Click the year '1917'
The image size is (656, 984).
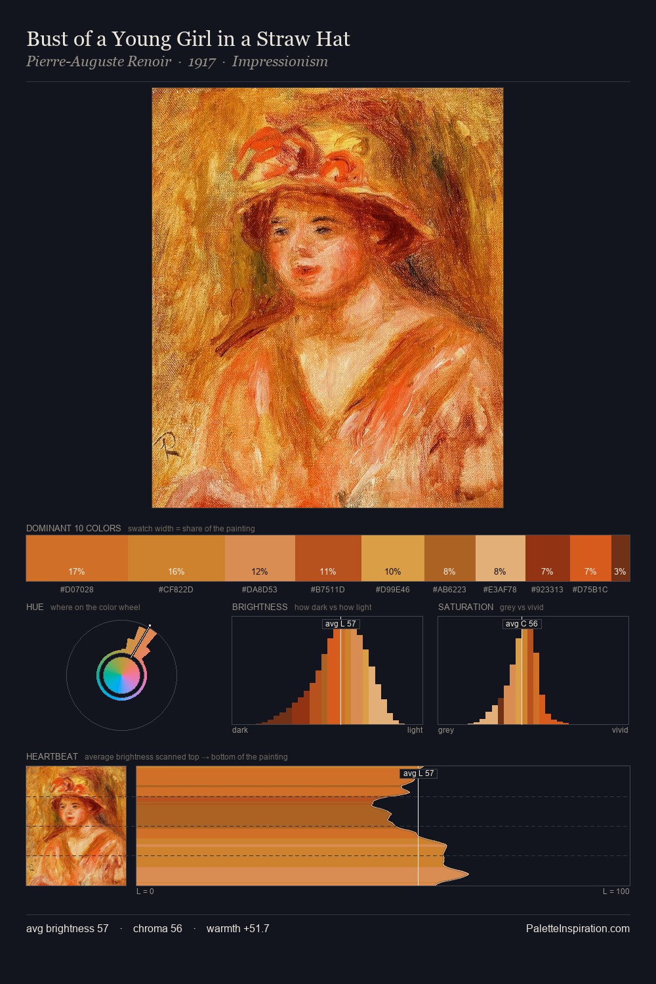201,62
